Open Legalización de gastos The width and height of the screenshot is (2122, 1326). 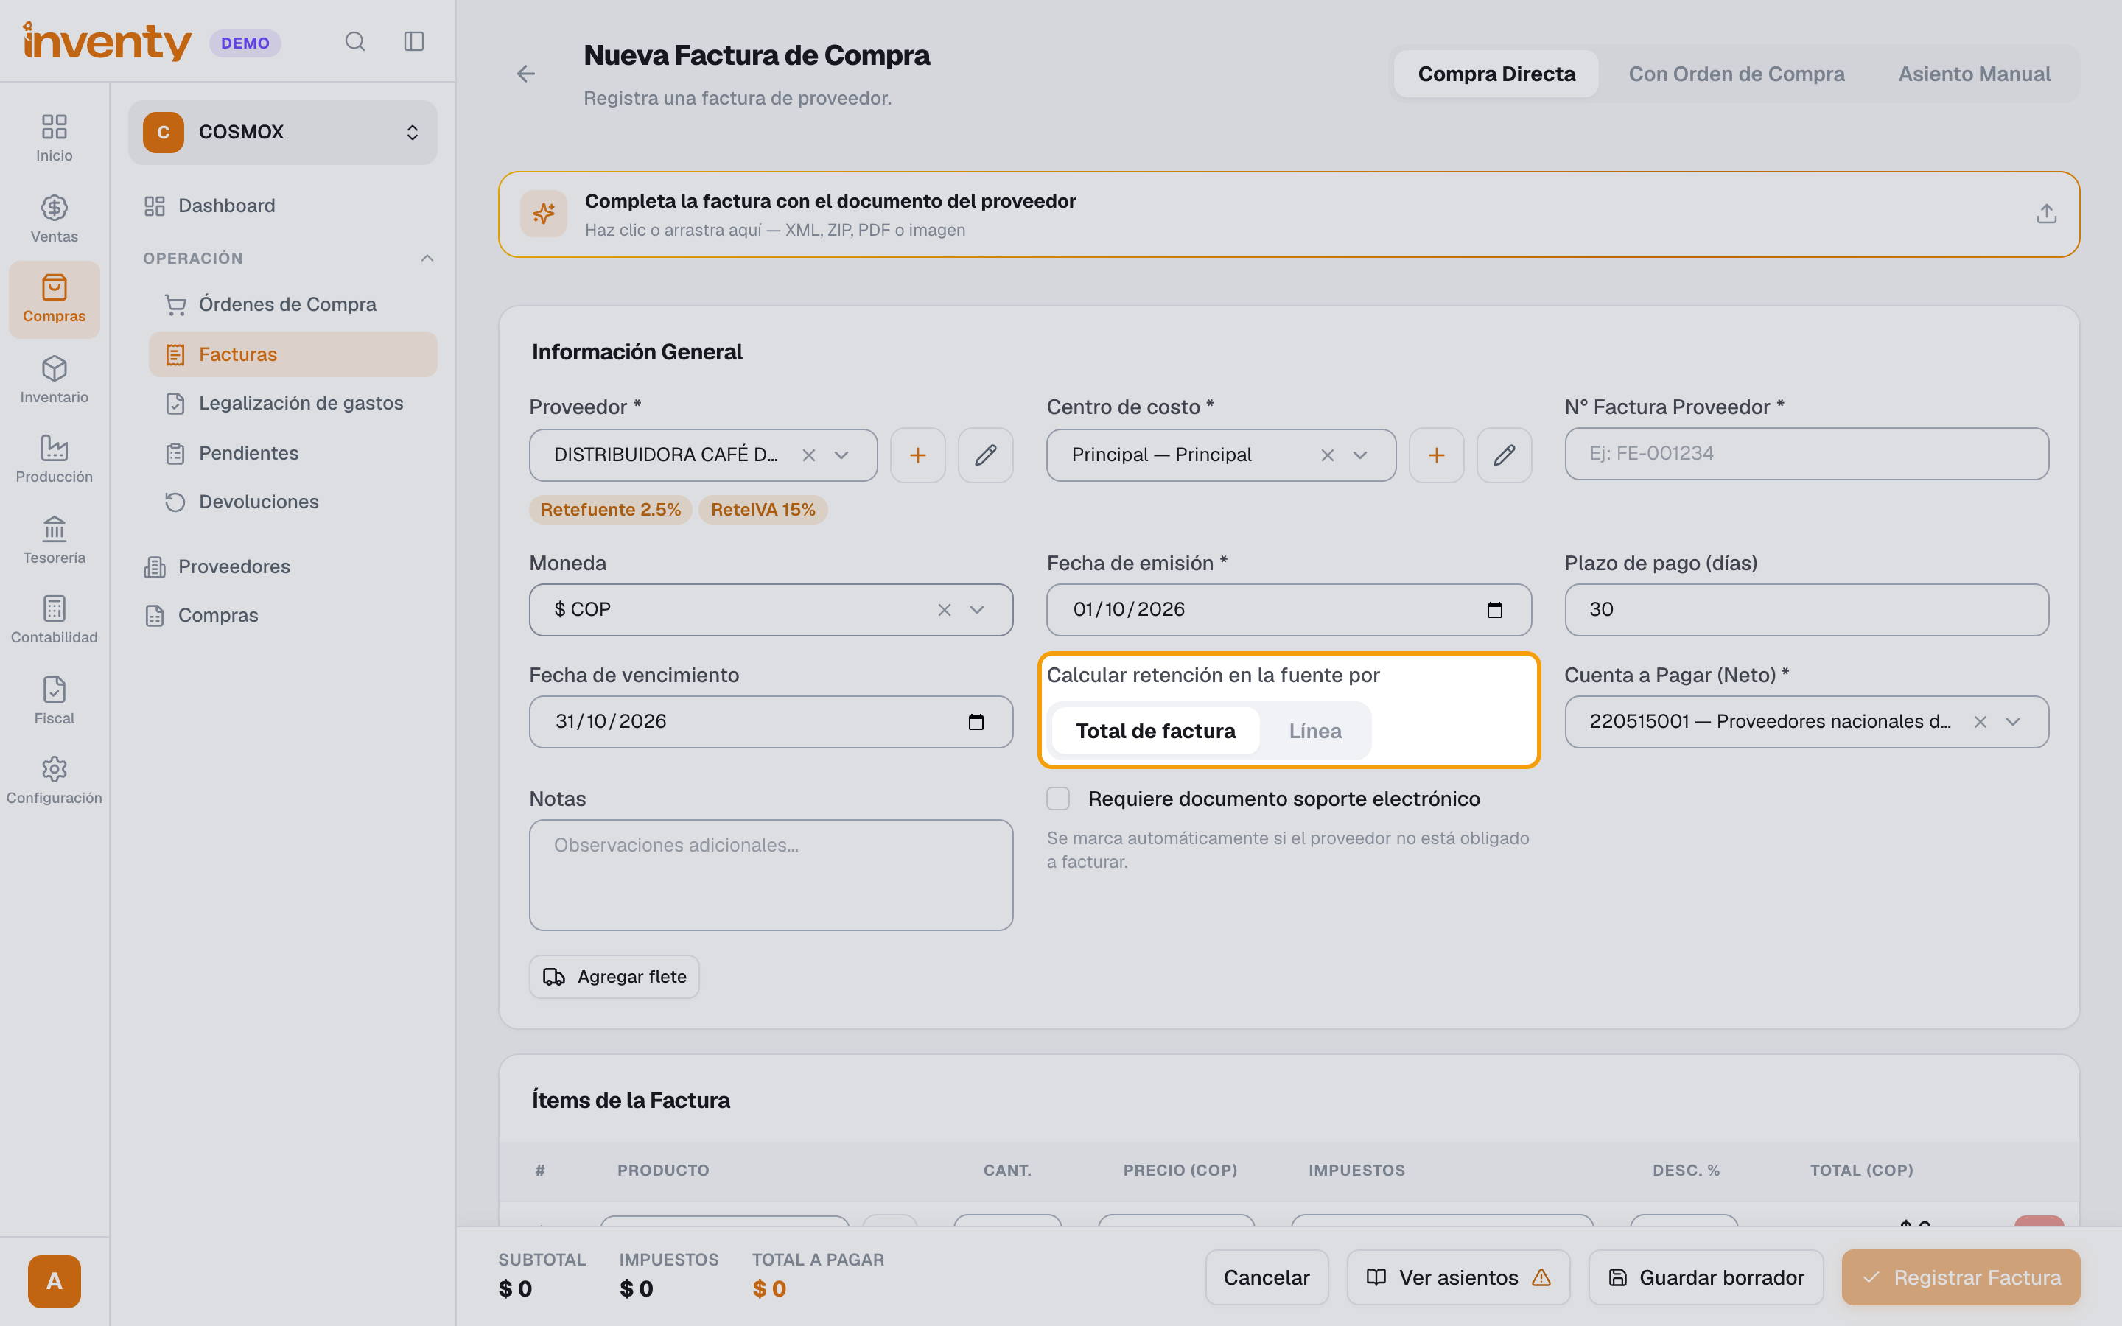293,404
